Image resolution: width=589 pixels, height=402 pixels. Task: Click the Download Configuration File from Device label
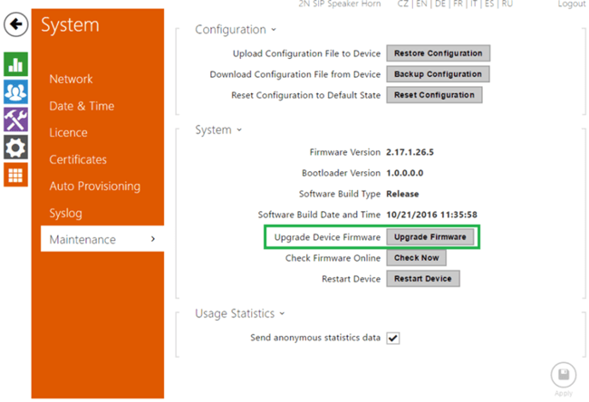(295, 74)
